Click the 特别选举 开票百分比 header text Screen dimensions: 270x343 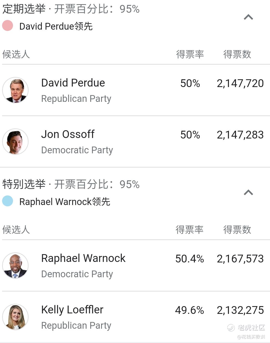point(71,184)
